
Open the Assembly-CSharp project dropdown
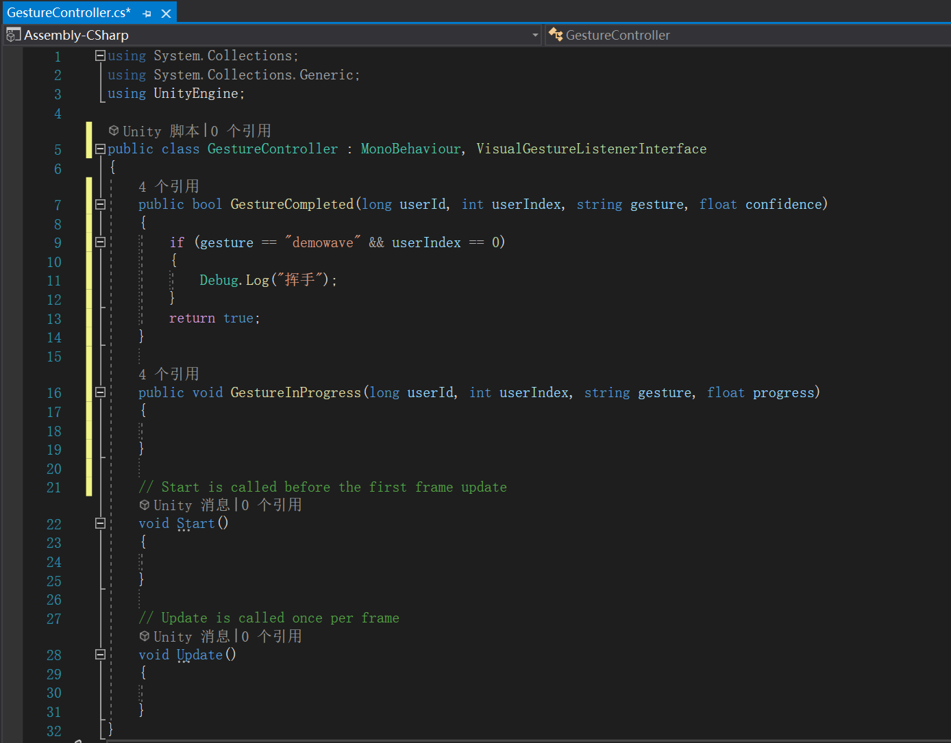[x=536, y=34]
